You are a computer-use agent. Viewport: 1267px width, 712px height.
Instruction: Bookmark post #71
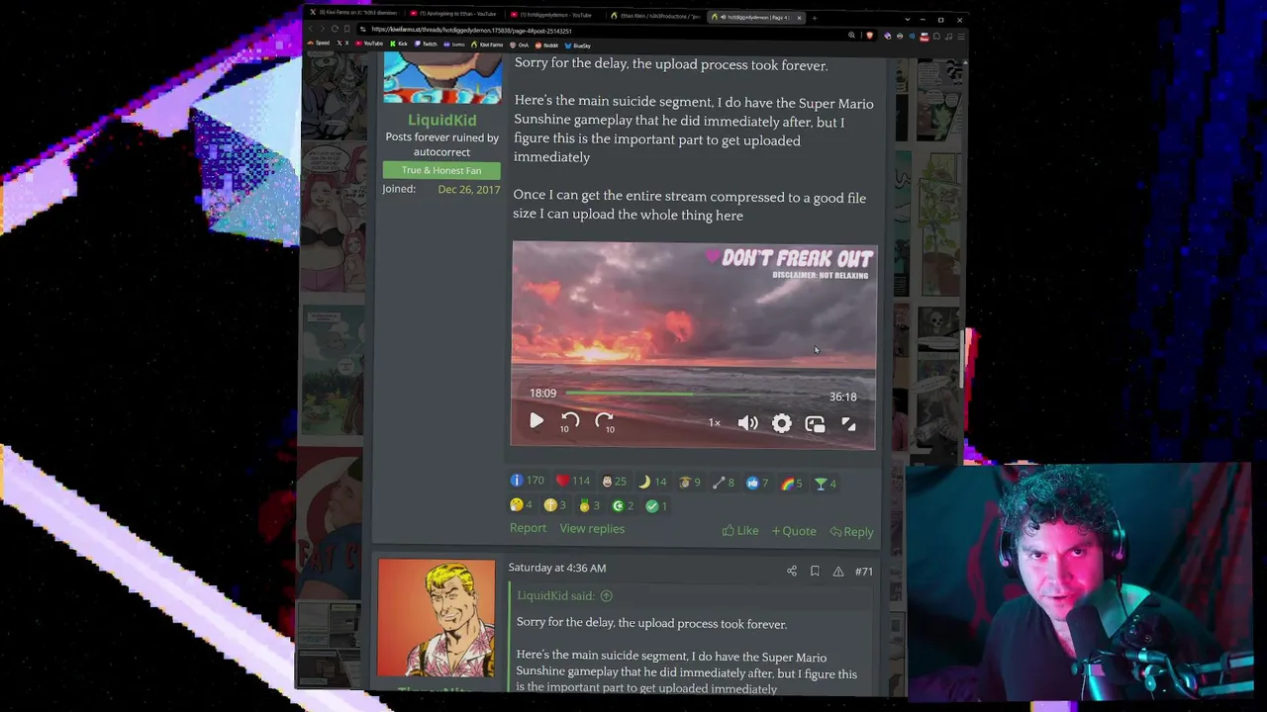point(815,571)
